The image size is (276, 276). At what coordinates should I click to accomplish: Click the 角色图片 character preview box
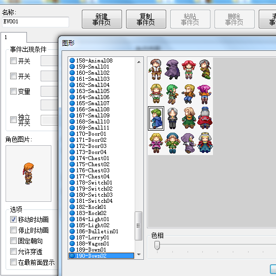click(x=28, y=173)
